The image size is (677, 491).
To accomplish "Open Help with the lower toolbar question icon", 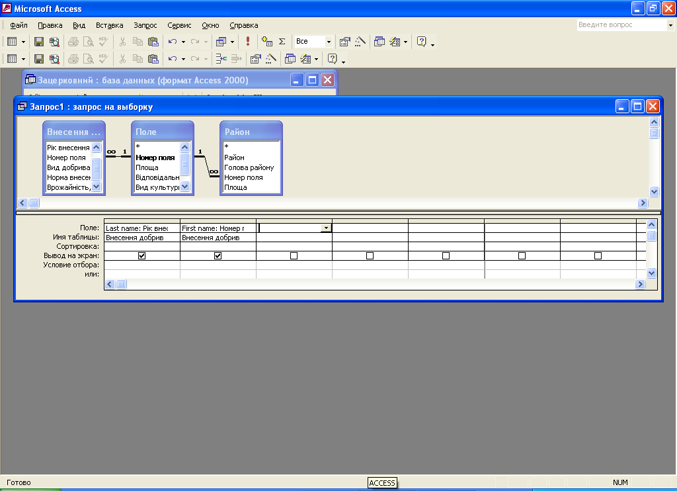I will point(333,59).
